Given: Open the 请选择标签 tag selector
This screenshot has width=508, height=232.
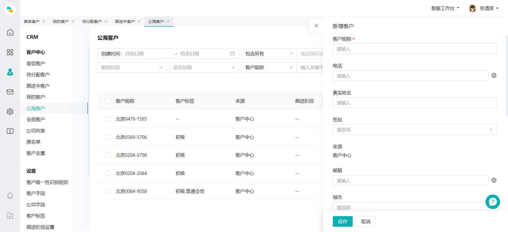Looking at the screenshot, I should tap(310, 54).
